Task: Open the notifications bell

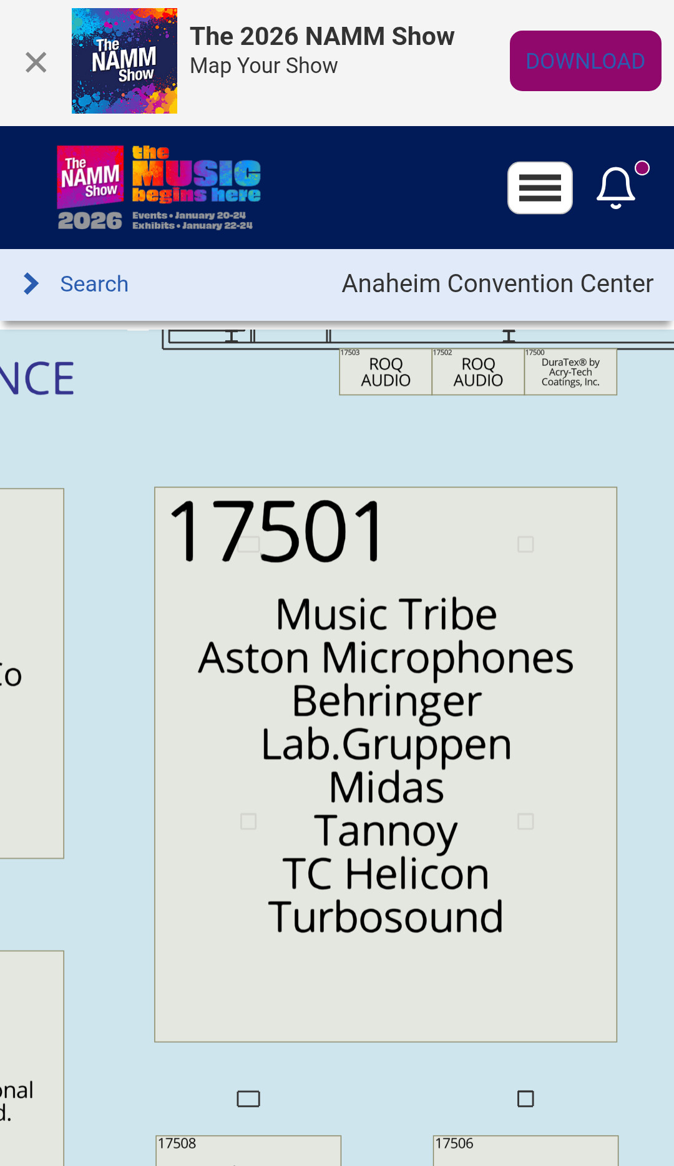Action: pos(617,187)
